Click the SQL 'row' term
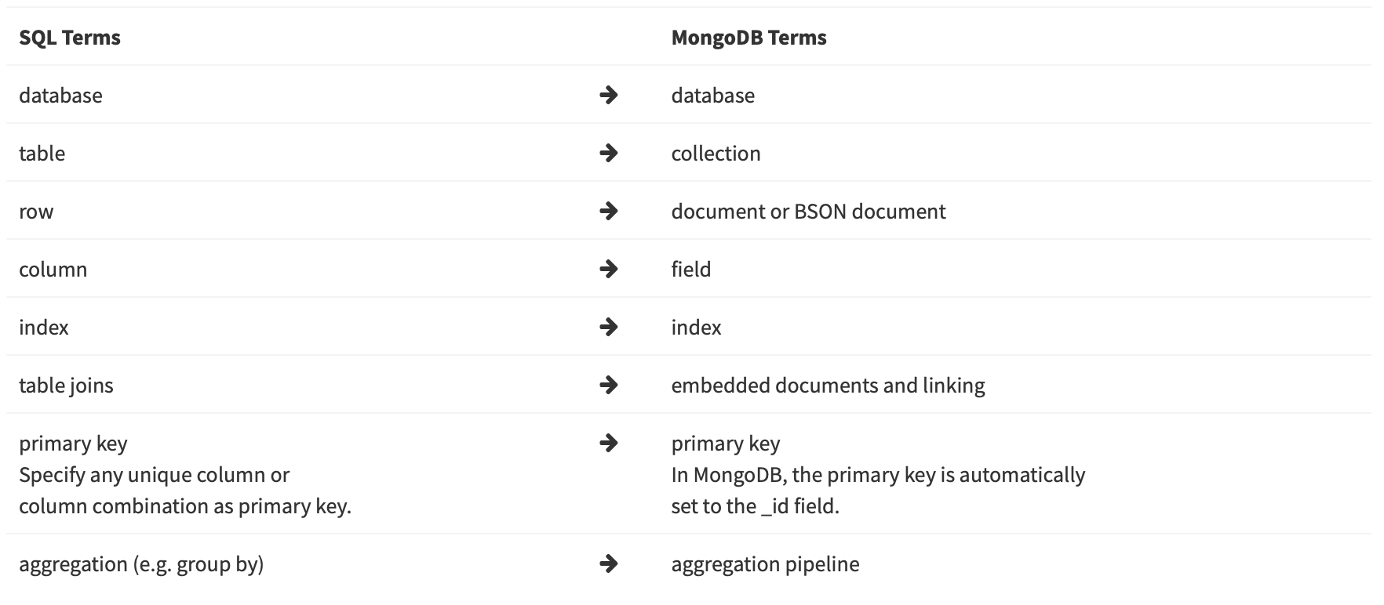Screen dimensions: 1384x605 point(36,211)
